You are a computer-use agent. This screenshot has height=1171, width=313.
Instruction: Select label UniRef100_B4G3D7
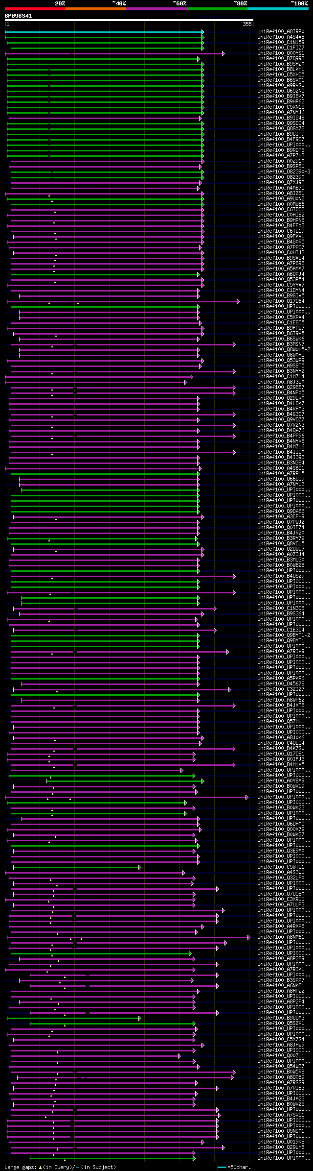click(x=281, y=415)
